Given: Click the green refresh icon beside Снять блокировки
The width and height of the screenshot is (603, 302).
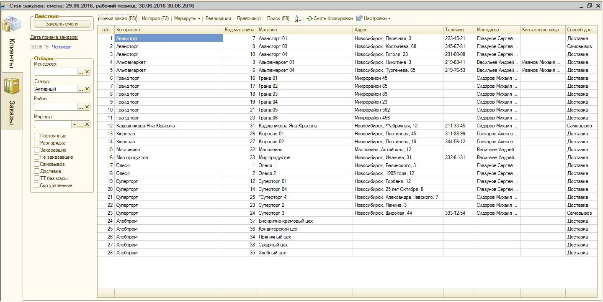Looking at the screenshot, I should 309,19.
